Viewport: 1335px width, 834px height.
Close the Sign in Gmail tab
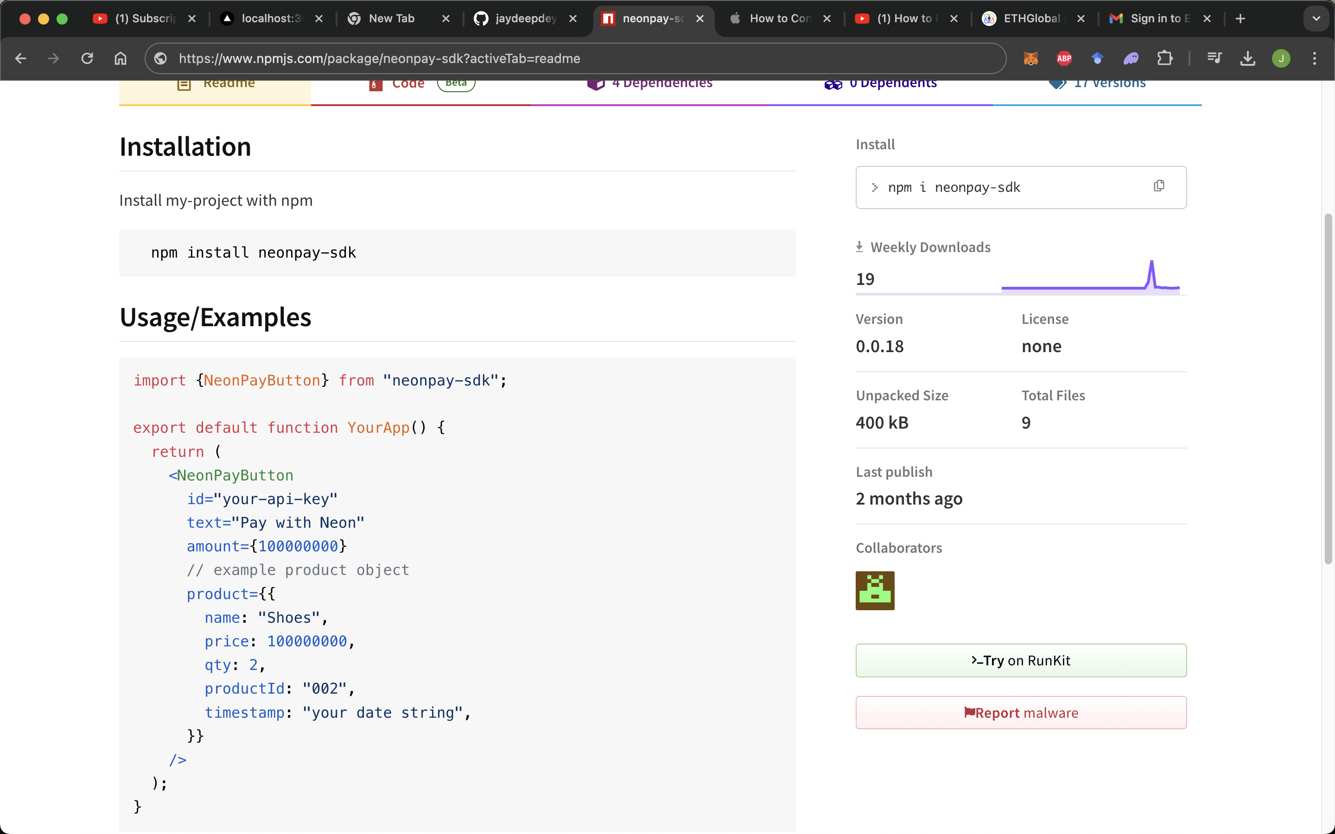[1207, 19]
